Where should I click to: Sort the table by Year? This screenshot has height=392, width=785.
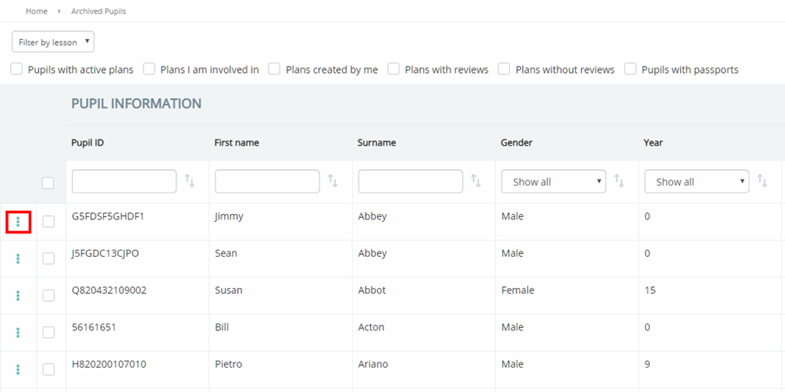(x=762, y=181)
